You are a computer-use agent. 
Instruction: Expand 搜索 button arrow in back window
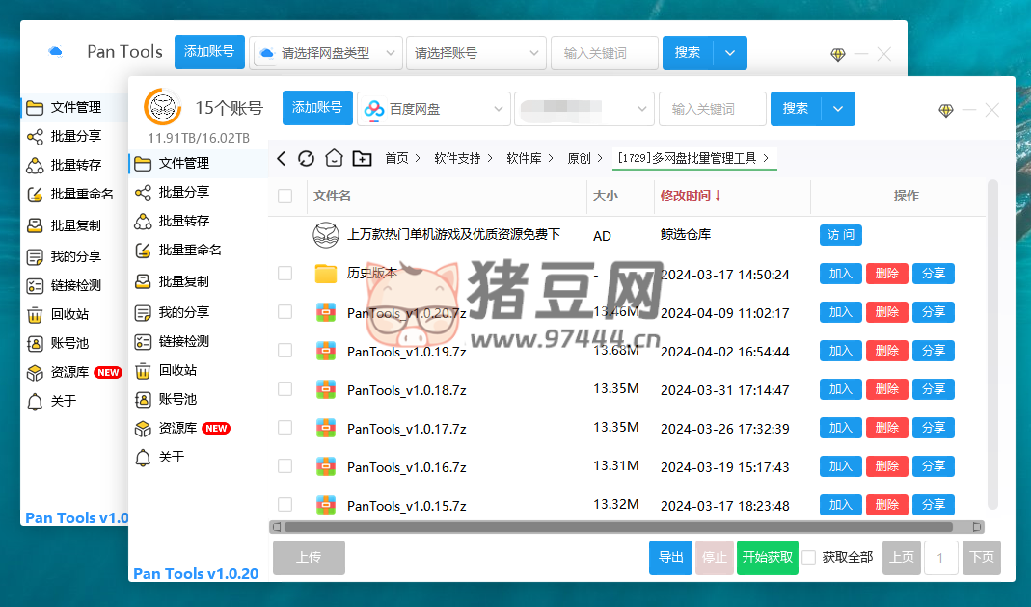730,53
